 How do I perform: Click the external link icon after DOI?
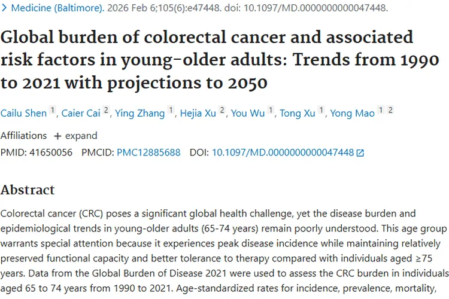360,153
